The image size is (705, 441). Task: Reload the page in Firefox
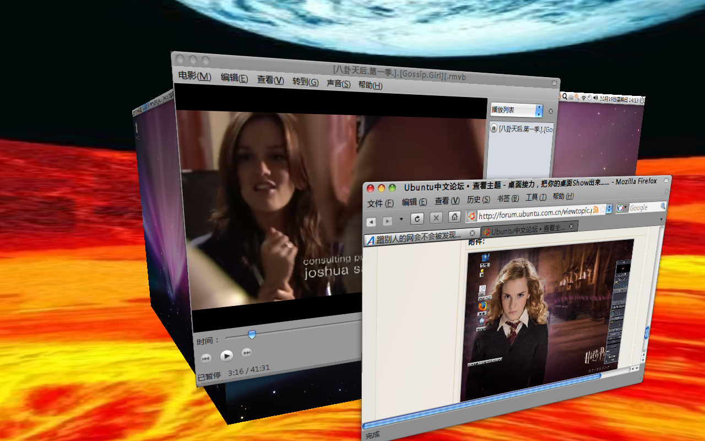[x=417, y=218]
